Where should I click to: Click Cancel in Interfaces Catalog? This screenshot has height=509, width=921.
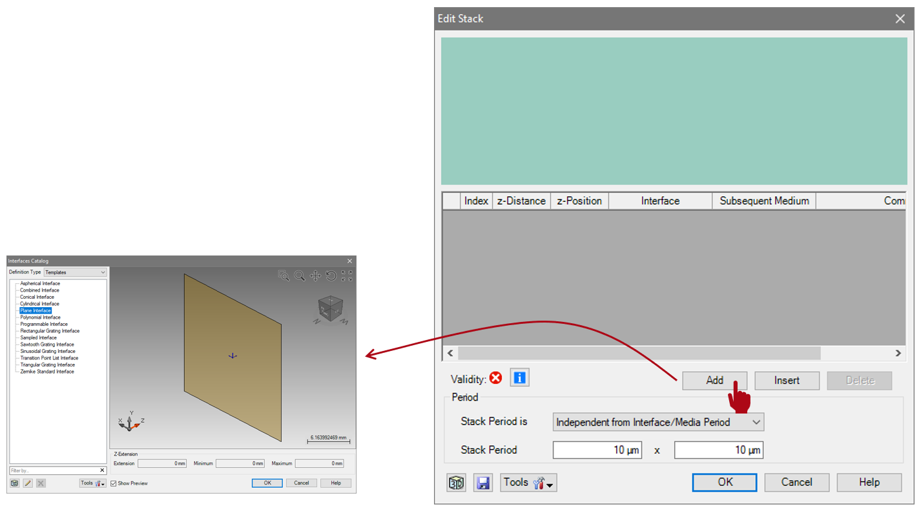[302, 483]
